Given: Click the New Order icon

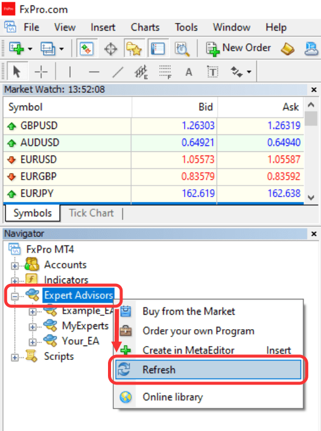Looking at the screenshot, I should (212, 49).
